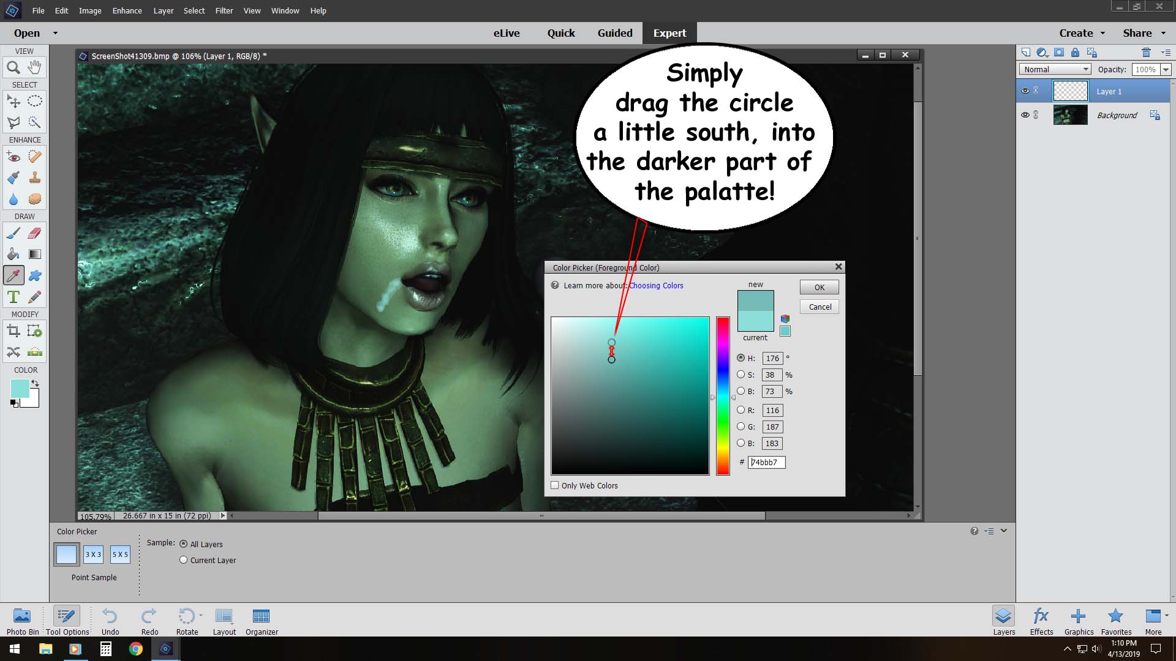Expand the Share dropdown
Screen dimensions: 1176x661
pyautogui.click(x=1164, y=33)
